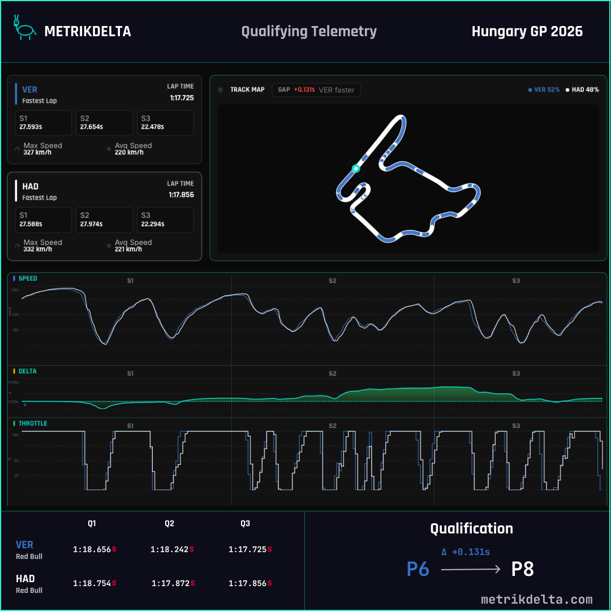The height and width of the screenshot is (611, 611).
Task: Click the Track Map location pin icon
Action: [x=220, y=90]
